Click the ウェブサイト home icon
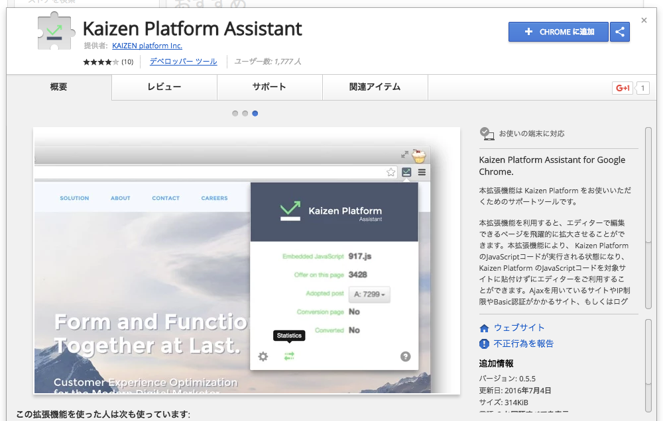Image resolution: width=663 pixels, height=421 pixels. [484, 328]
